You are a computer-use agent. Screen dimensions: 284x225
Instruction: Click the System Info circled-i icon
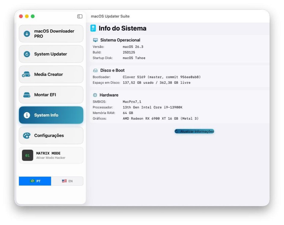coord(27,115)
